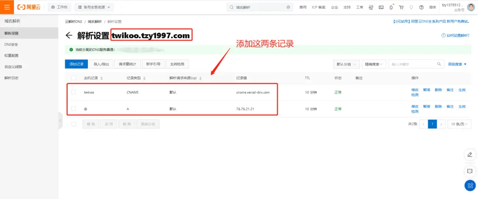
Task: Open the shopping cart
Action: point(401,7)
